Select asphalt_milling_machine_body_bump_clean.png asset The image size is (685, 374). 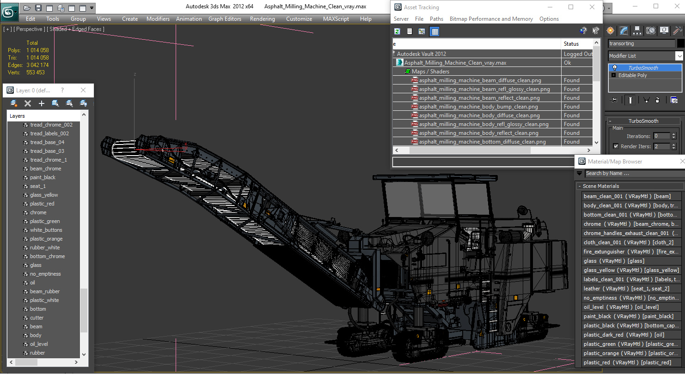tap(478, 107)
